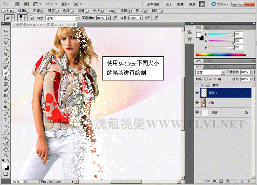The width and height of the screenshot is (257, 185).
Task: Select the Eraser tool
Action: click(6, 90)
